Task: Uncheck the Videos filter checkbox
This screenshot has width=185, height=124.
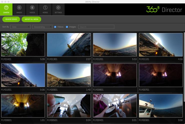Action: pyautogui.click(x=55, y=27)
